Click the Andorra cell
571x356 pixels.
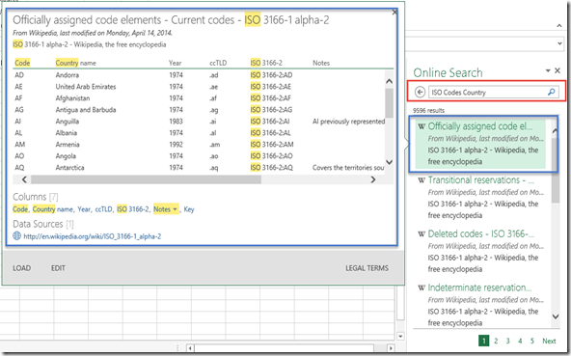67,75
